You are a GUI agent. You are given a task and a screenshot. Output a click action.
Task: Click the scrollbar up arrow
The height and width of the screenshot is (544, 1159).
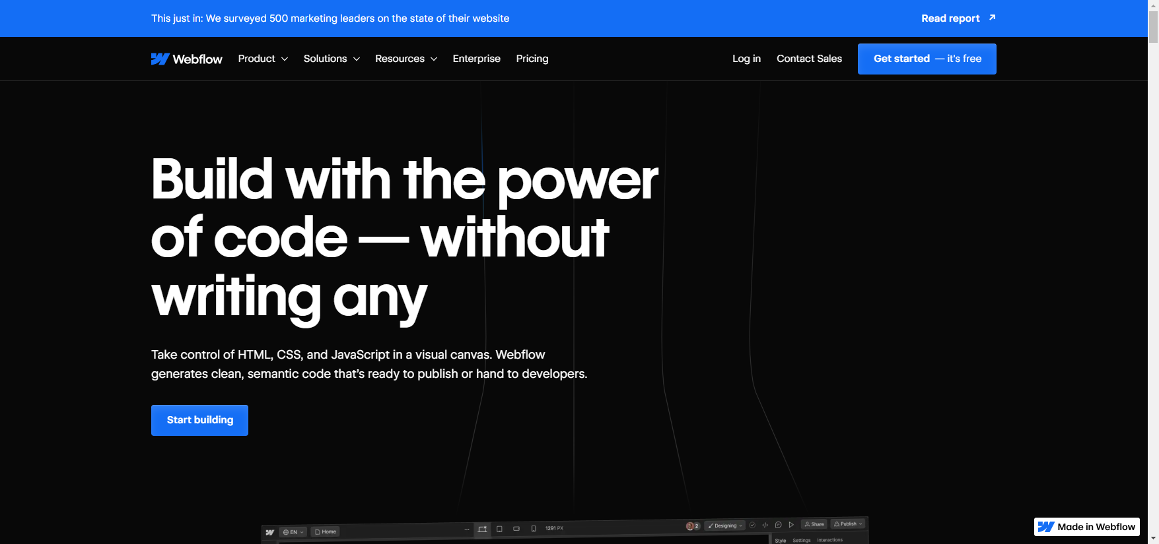(1153, 4)
